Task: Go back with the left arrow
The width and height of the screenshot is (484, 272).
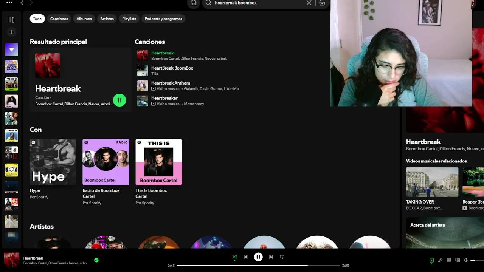Action: coord(22,3)
